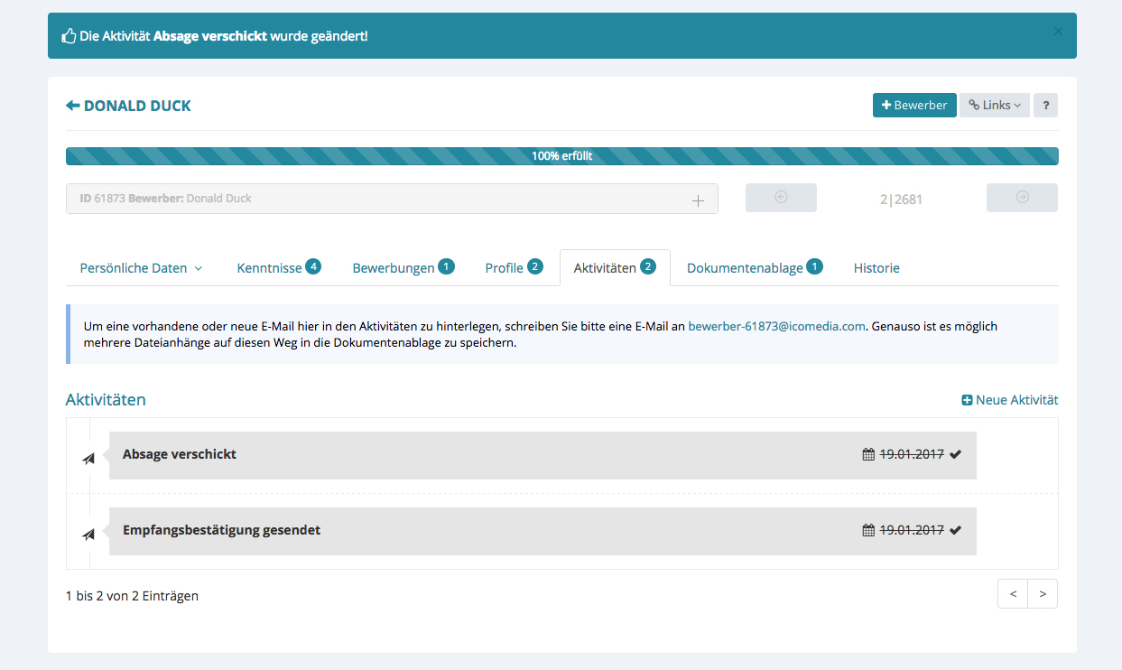Open the Links dropdown
This screenshot has width=1122, height=670.
pyautogui.click(x=995, y=106)
